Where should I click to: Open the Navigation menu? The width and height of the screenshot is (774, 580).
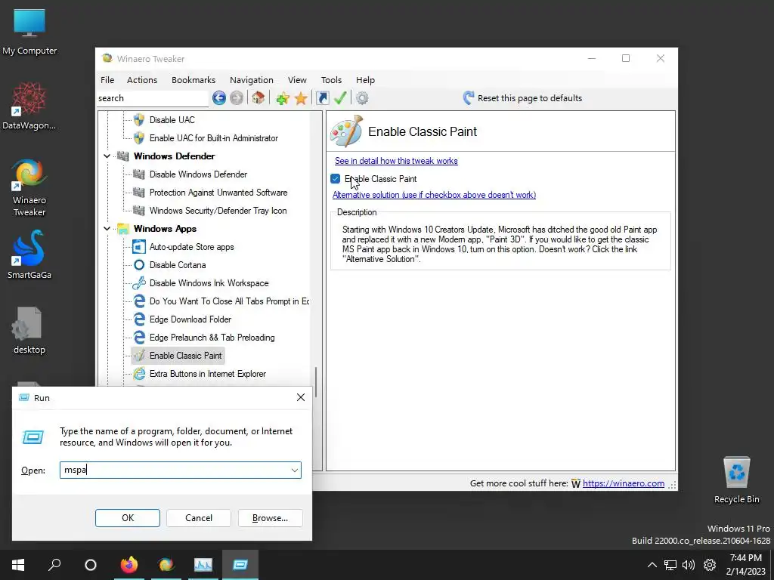(x=251, y=80)
